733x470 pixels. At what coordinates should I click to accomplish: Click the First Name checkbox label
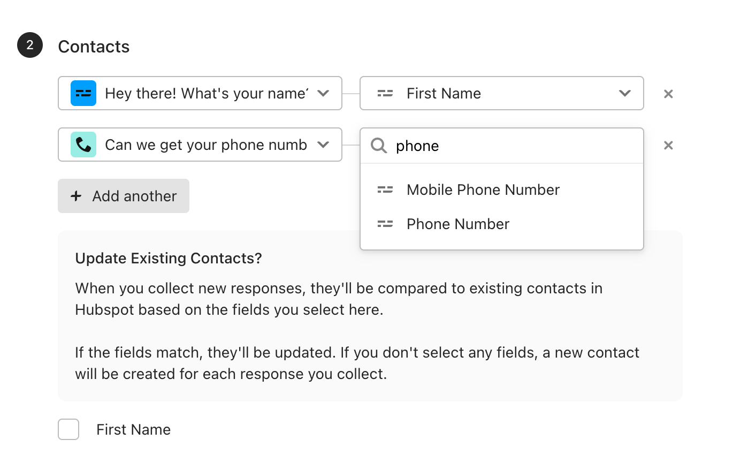click(133, 429)
